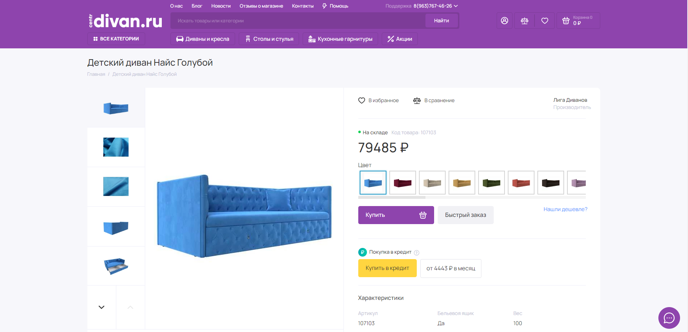Click the comparison scales icon in header
The image size is (688, 332).
click(524, 21)
